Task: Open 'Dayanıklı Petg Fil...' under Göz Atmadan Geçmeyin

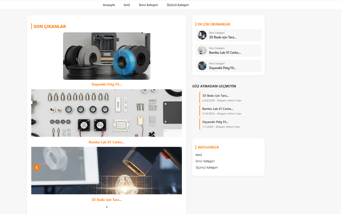Action: pyautogui.click(x=215, y=122)
